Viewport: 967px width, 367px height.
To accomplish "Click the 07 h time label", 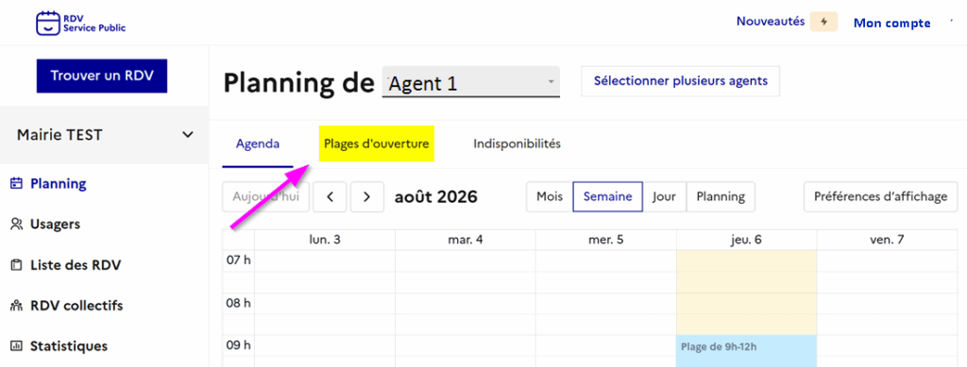I will (x=239, y=260).
